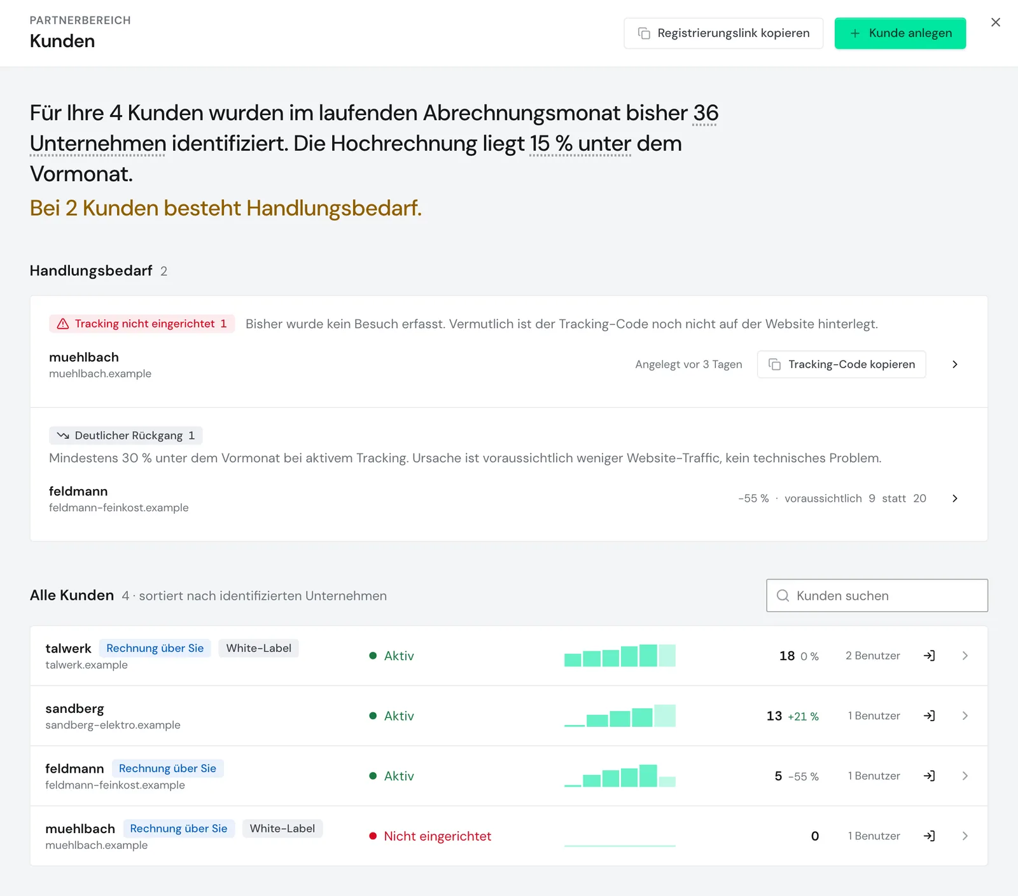Click muehlbach's 'Rechnung über Sie' tag
The height and width of the screenshot is (896, 1018).
point(178,829)
